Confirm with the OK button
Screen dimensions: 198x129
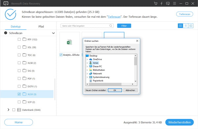click(x=115, y=90)
